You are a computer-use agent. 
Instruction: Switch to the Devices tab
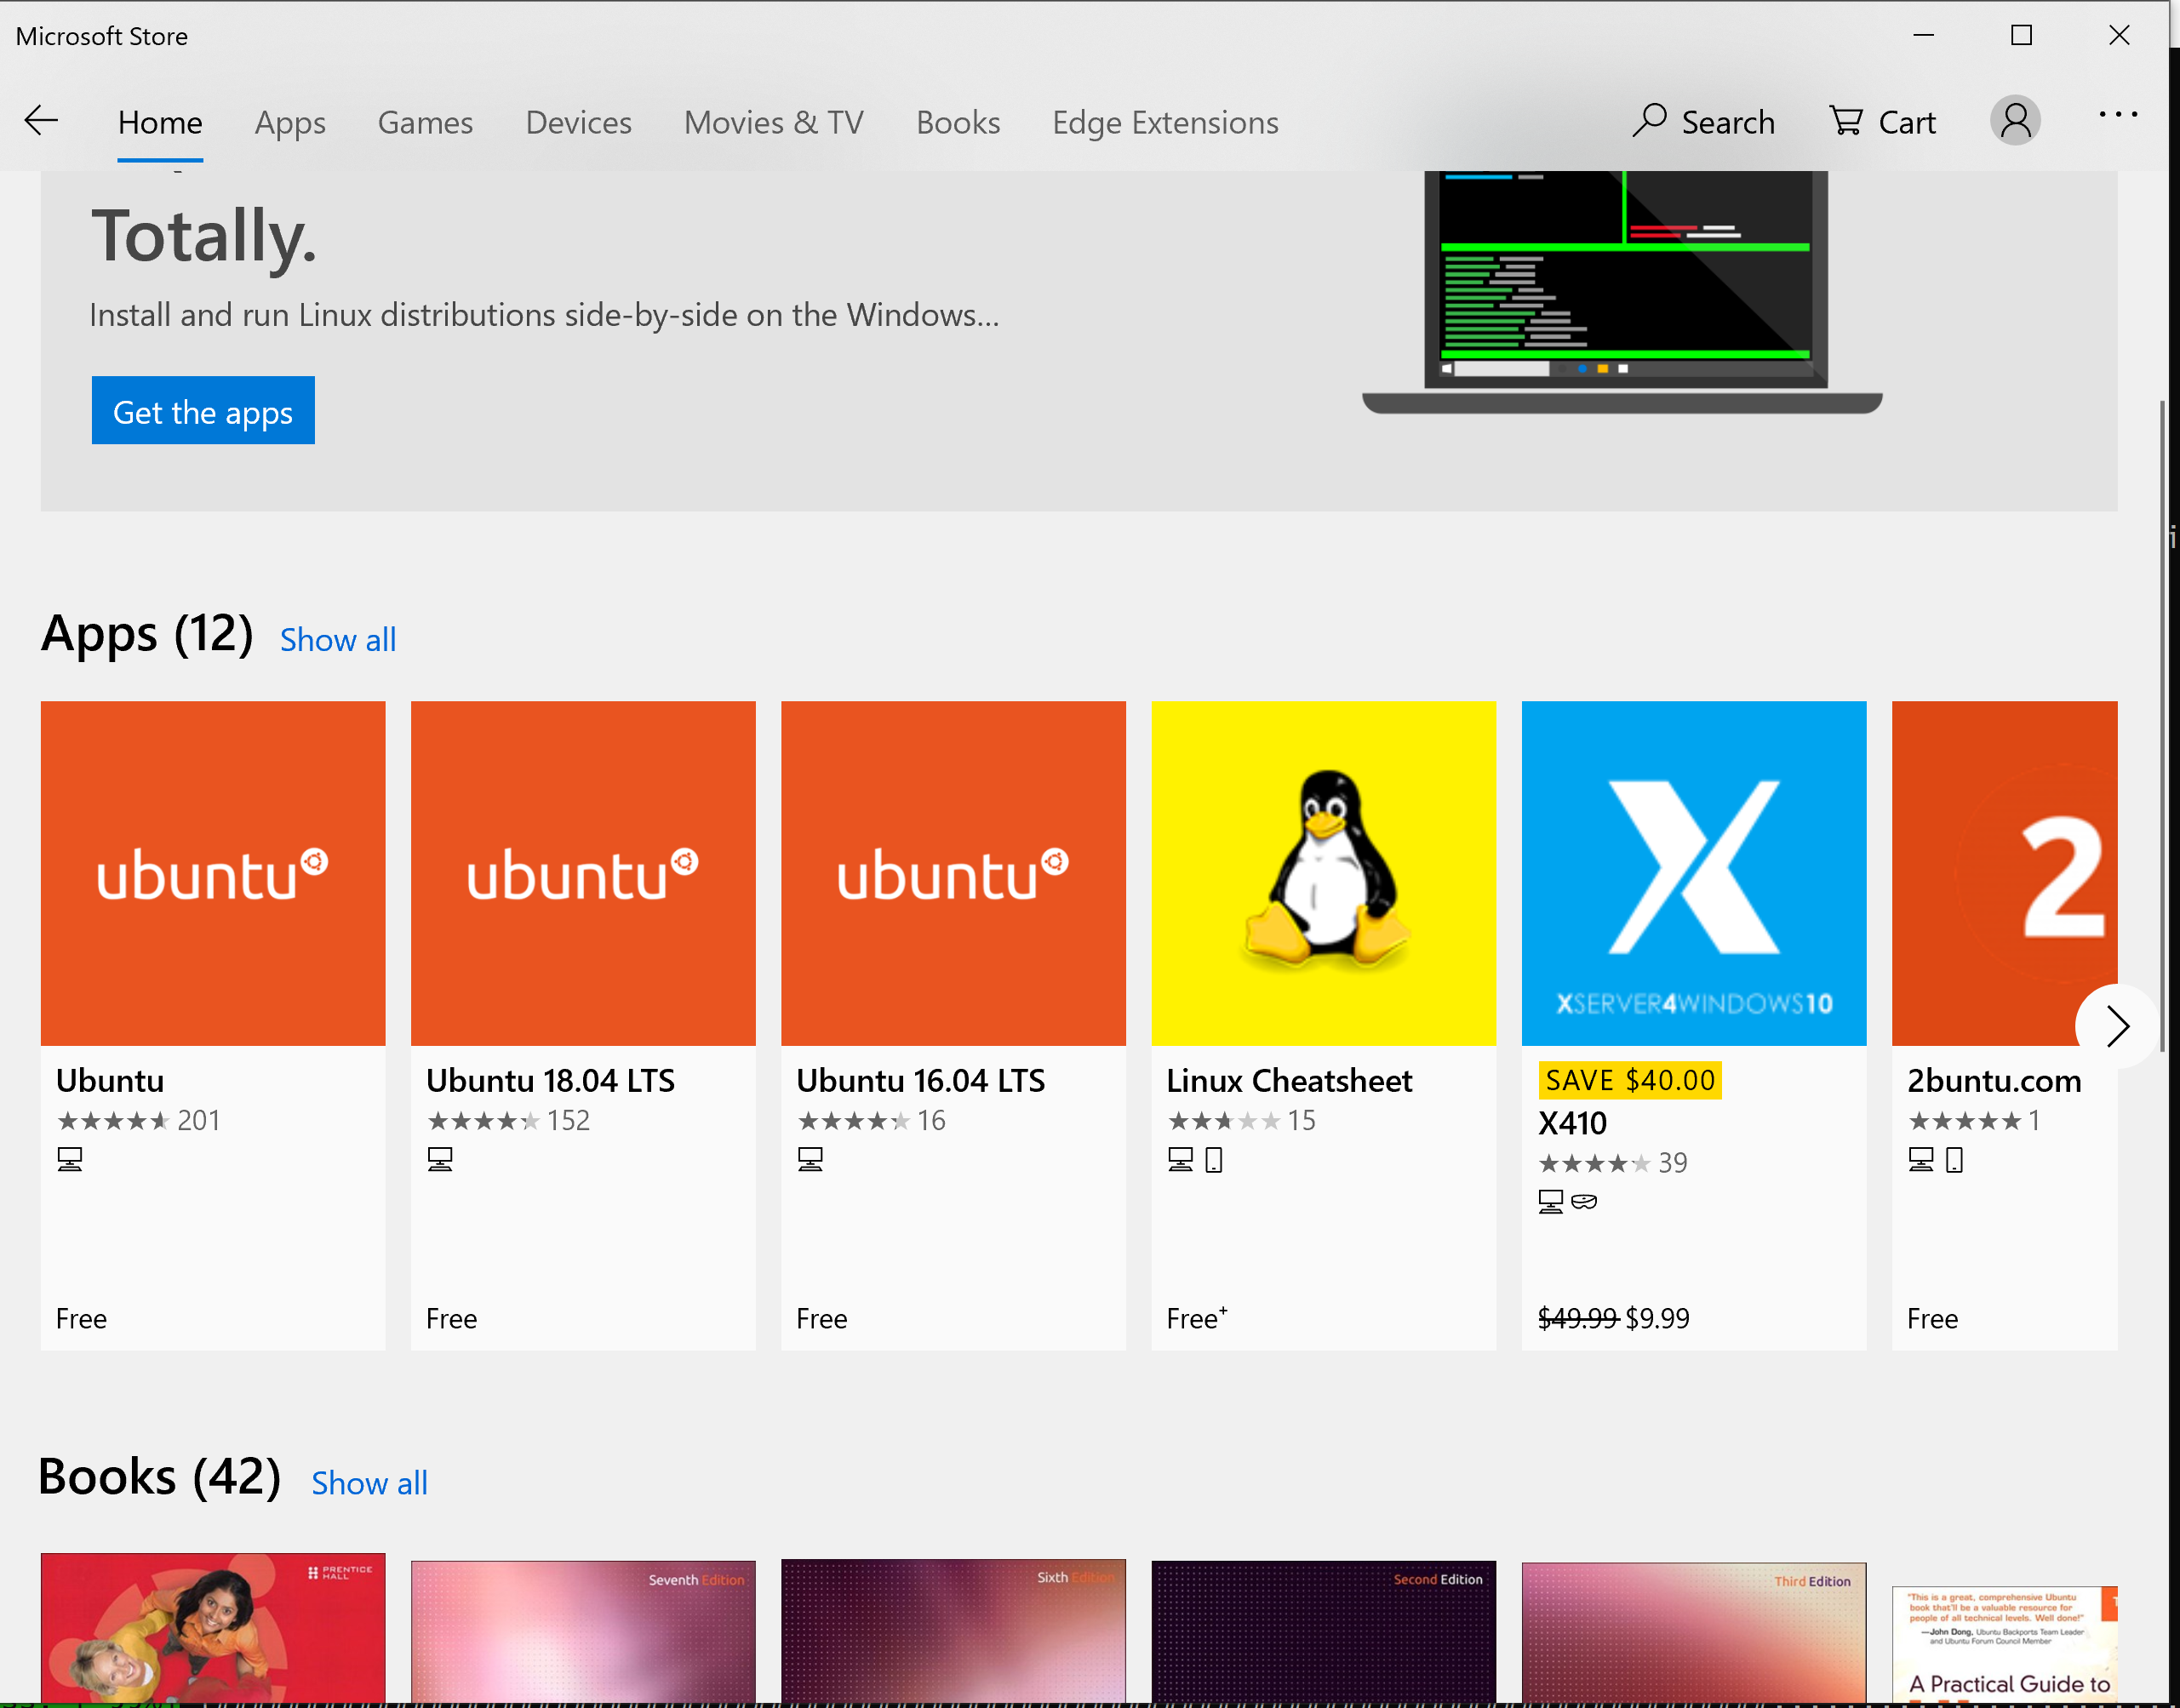(x=579, y=122)
